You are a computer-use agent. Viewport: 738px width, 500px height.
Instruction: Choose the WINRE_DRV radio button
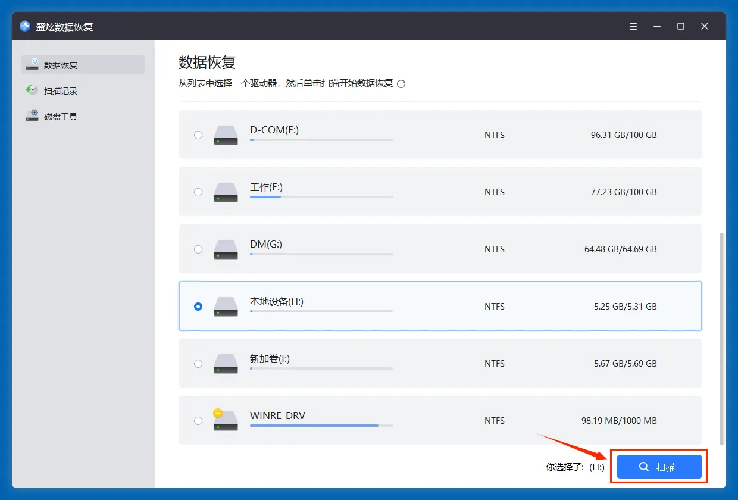tap(198, 421)
